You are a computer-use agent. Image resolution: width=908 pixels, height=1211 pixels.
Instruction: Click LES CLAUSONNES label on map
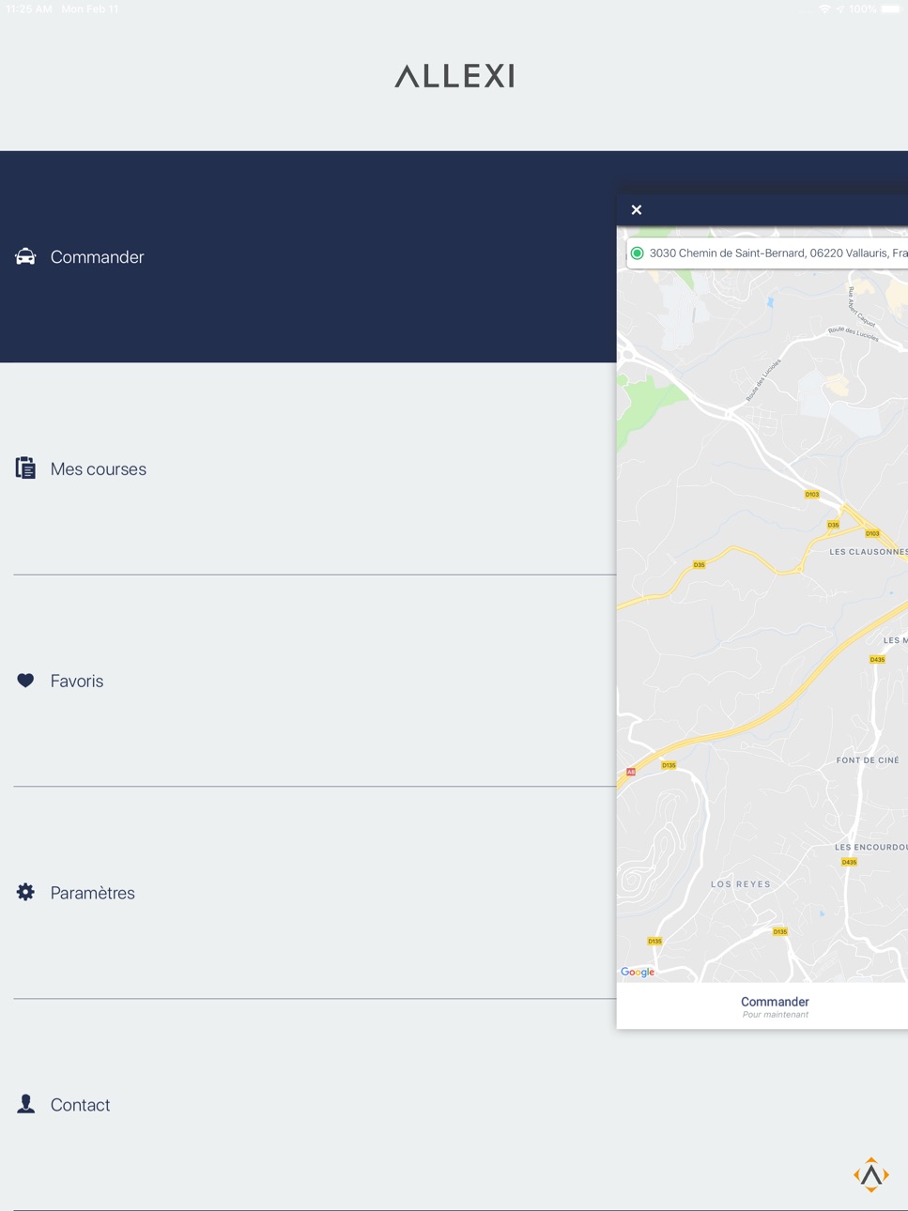click(869, 552)
